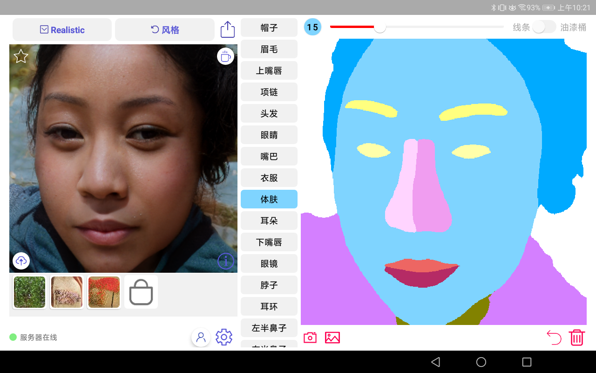Toggle the 线条 / 油漆桶 switch

point(544,27)
